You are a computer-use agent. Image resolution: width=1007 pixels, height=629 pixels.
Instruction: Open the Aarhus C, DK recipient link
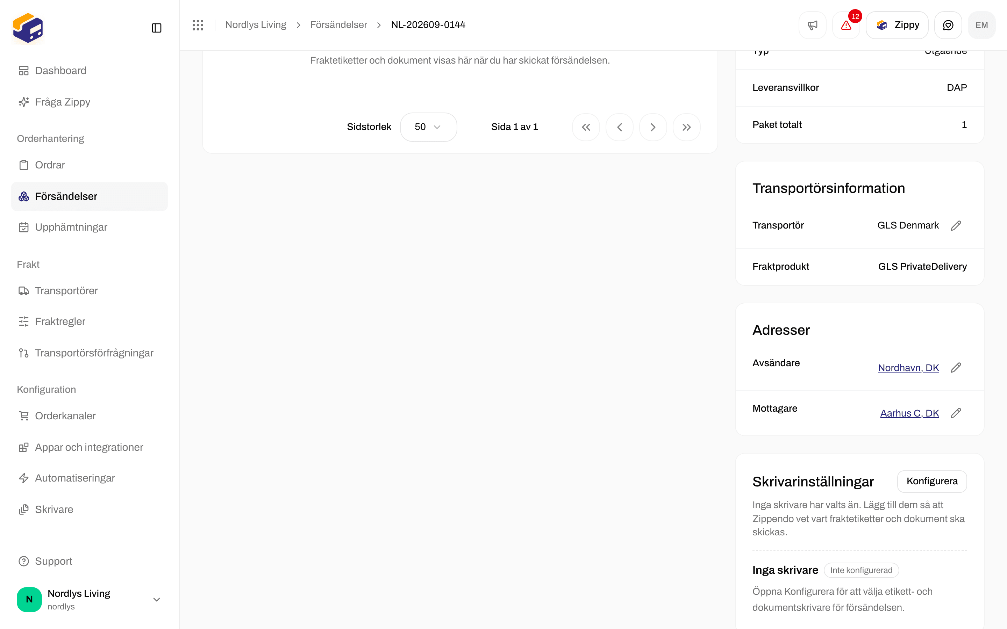910,413
